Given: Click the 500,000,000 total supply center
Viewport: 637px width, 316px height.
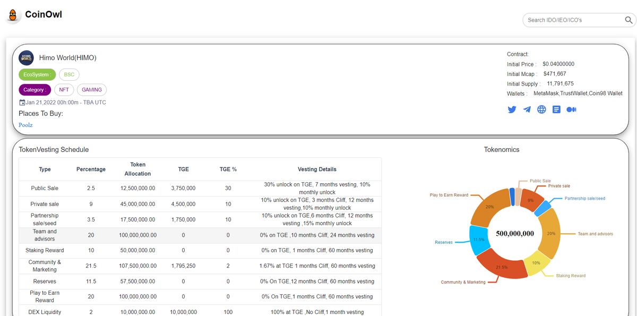Looking at the screenshot, I should 515,234.
